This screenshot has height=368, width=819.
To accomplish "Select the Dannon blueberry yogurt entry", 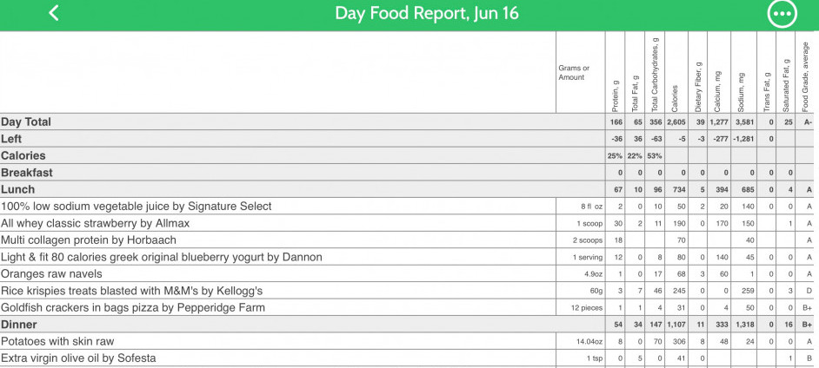I will point(409,257).
